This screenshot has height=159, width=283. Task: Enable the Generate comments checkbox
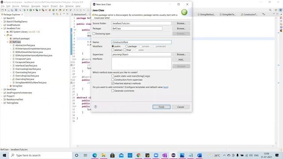pyautogui.click(x=113, y=91)
